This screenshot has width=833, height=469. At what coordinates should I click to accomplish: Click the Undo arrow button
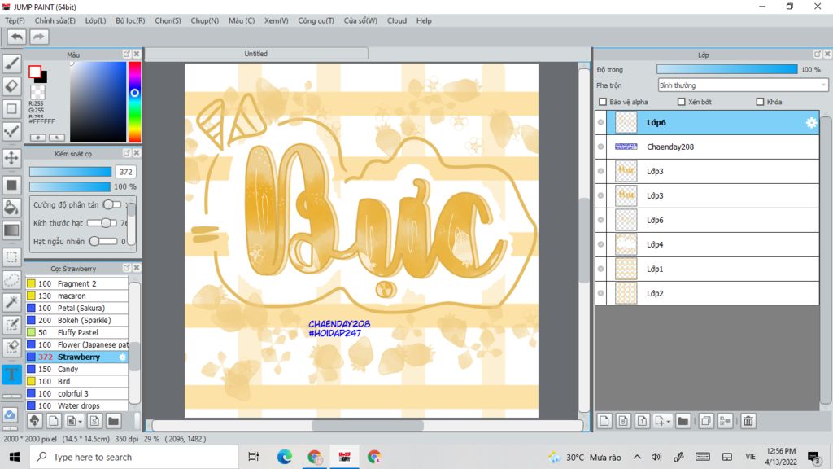(17, 37)
